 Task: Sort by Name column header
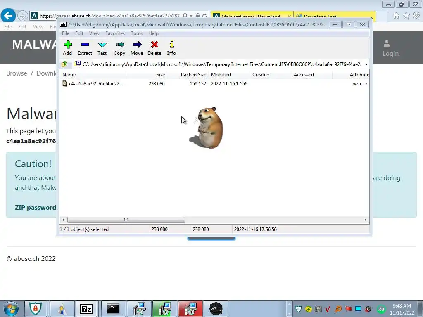(x=93, y=75)
